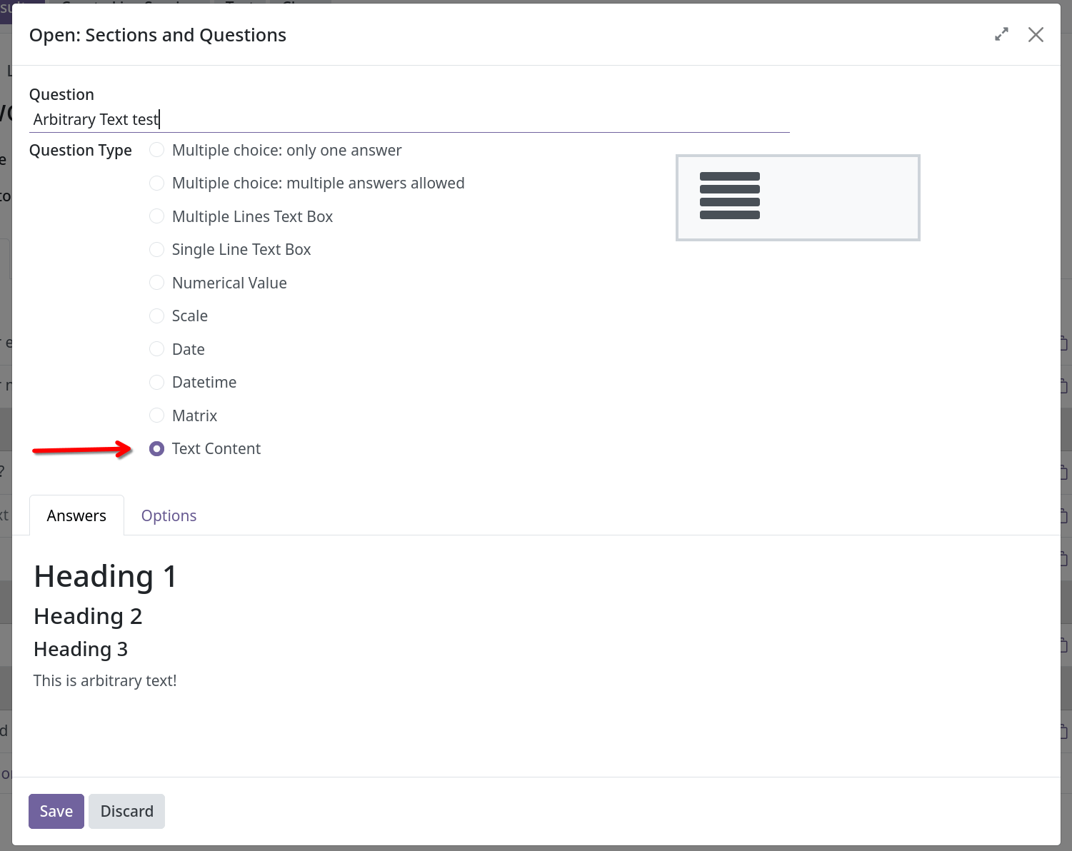The image size is (1072, 851).
Task: Select Numerical Value question type
Action: [x=156, y=282]
